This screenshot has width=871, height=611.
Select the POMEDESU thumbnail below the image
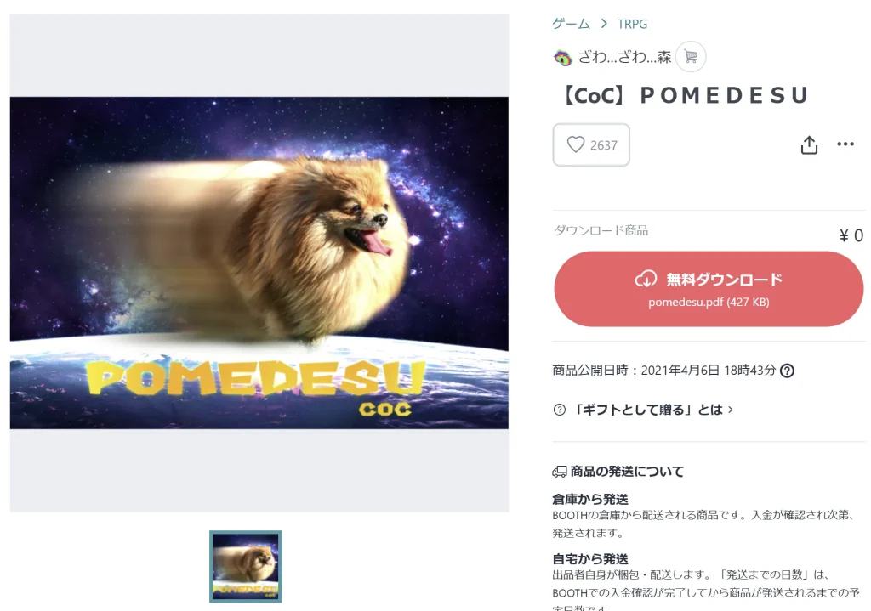coord(246,567)
